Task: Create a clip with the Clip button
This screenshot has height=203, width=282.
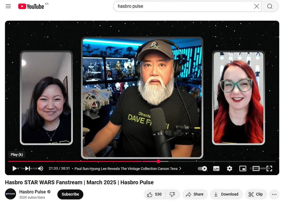Action: pyautogui.click(x=256, y=194)
